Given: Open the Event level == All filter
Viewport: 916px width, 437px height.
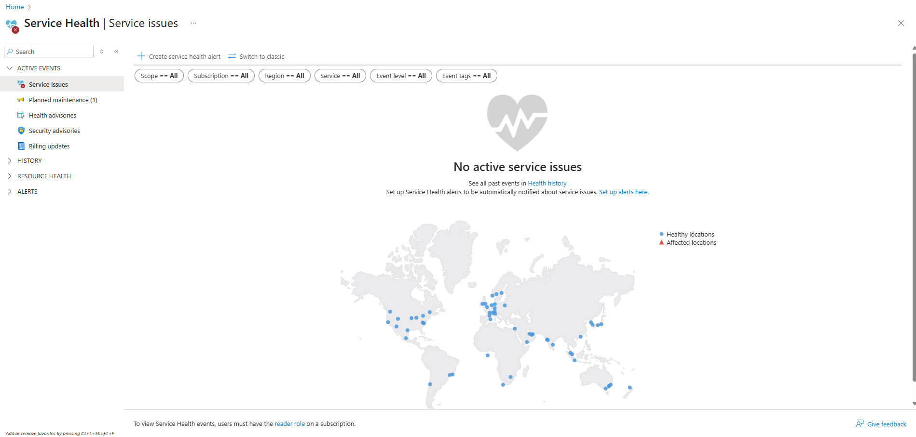Looking at the screenshot, I should (x=401, y=76).
